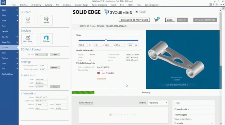The height and width of the screenshot is (125, 225).
Task: Click the Export button
Action: (x=55, y=55)
